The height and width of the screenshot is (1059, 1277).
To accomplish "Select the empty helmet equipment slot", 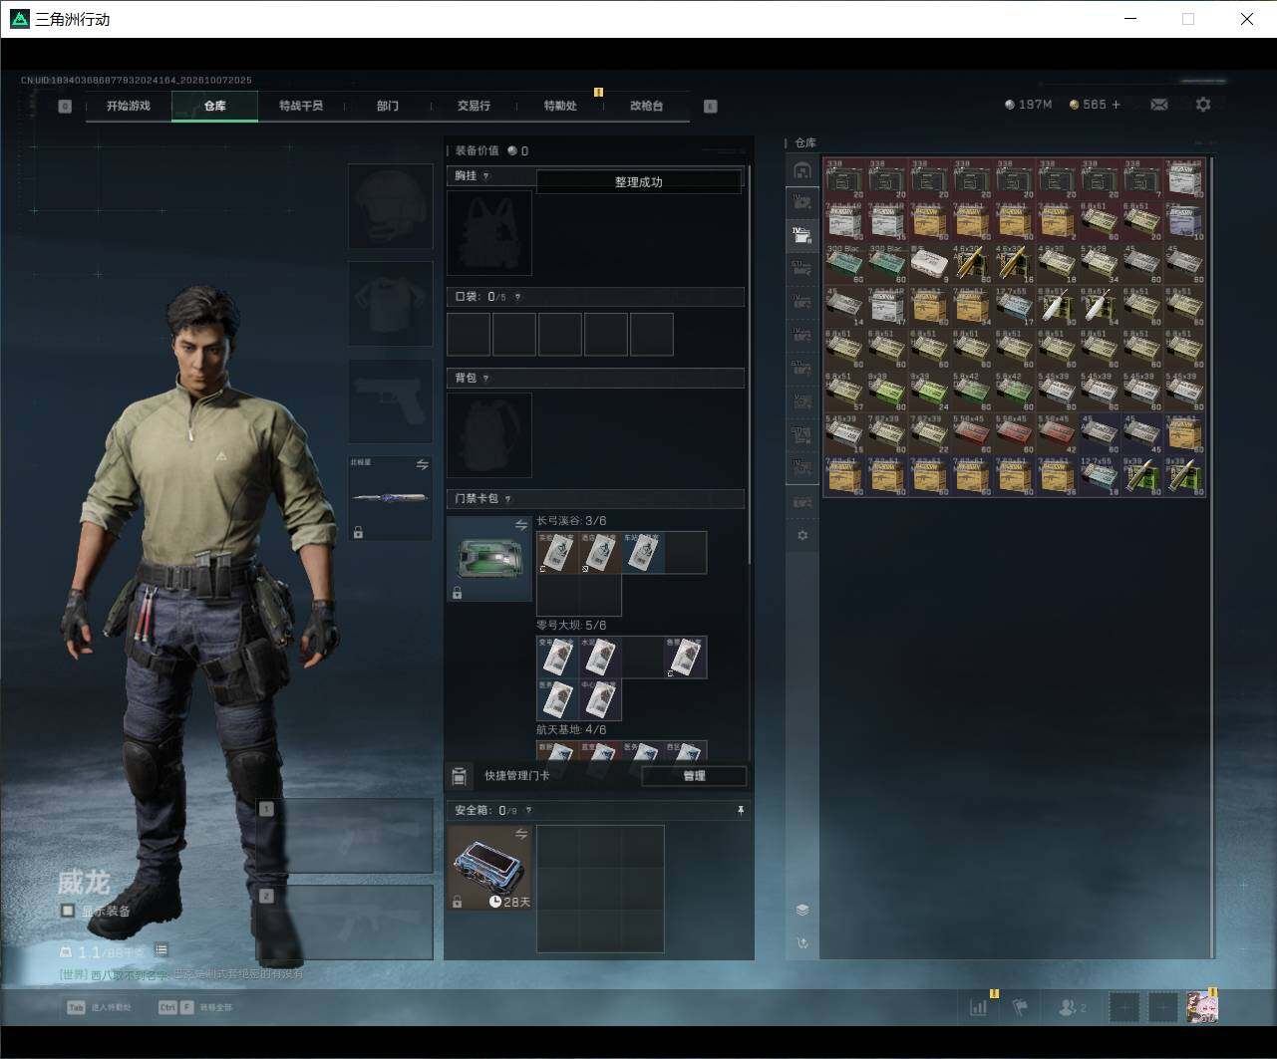I will pyautogui.click(x=391, y=206).
